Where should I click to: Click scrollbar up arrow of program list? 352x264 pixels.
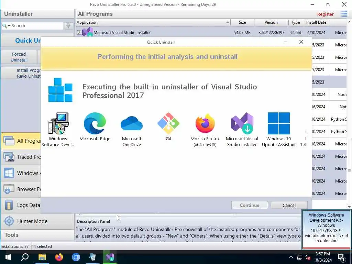point(349,22)
